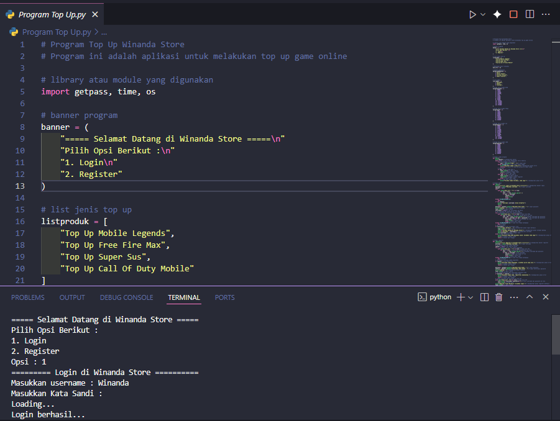Maximize panel size with chevron up
The image size is (560, 421).
tap(530, 297)
